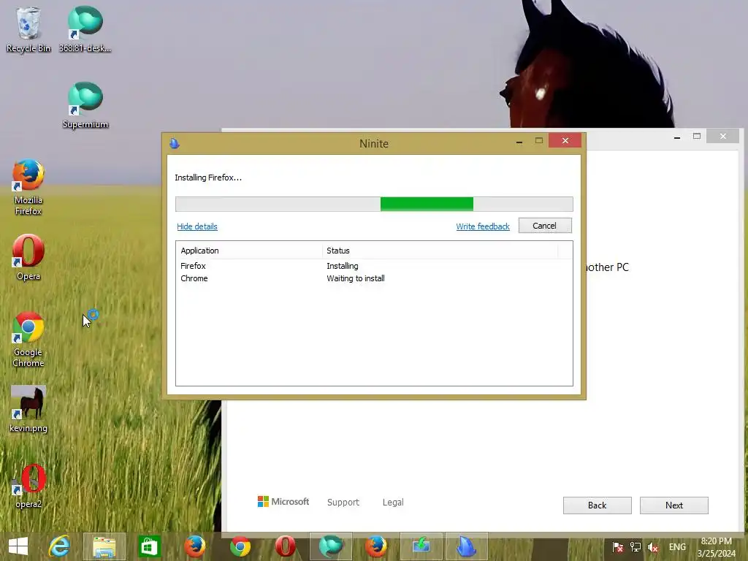Viewport: 748px width, 561px height.
Task: Maximize the Ninite window
Action: 539,141
